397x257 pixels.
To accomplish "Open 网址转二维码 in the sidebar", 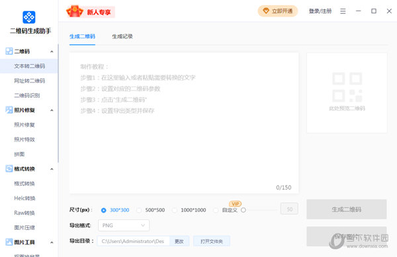I will (29, 81).
